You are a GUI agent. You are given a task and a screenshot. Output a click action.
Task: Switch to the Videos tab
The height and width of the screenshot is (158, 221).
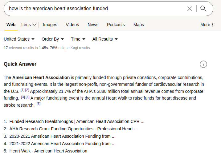tap(72, 25)
